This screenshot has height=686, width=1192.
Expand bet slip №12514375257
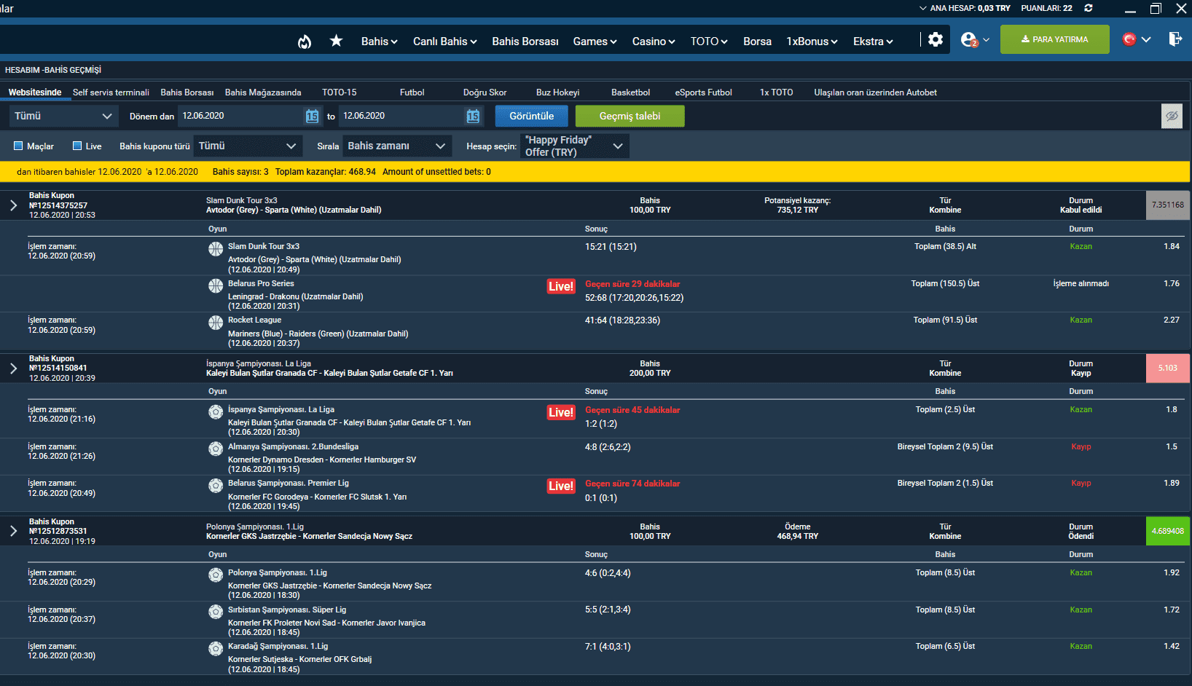[14, 205]
